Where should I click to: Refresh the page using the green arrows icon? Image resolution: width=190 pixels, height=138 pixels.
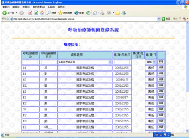[36, 13]
